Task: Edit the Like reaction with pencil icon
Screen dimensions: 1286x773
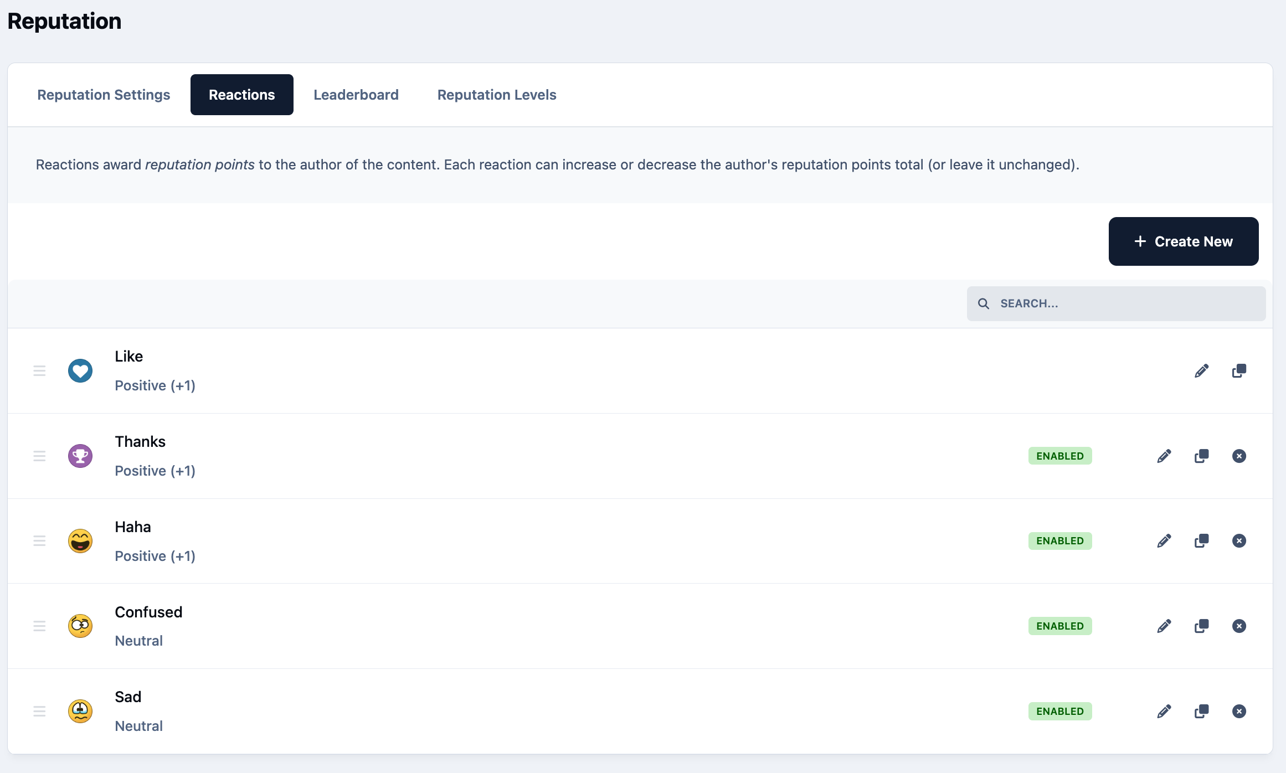Action: pyautogui.click(x=1201, y=371)
